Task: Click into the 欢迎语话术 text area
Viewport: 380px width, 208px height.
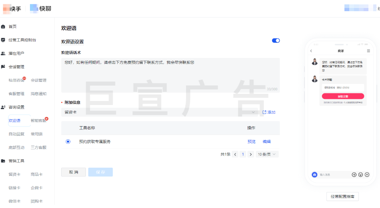Action: click(x=170, y=75)
